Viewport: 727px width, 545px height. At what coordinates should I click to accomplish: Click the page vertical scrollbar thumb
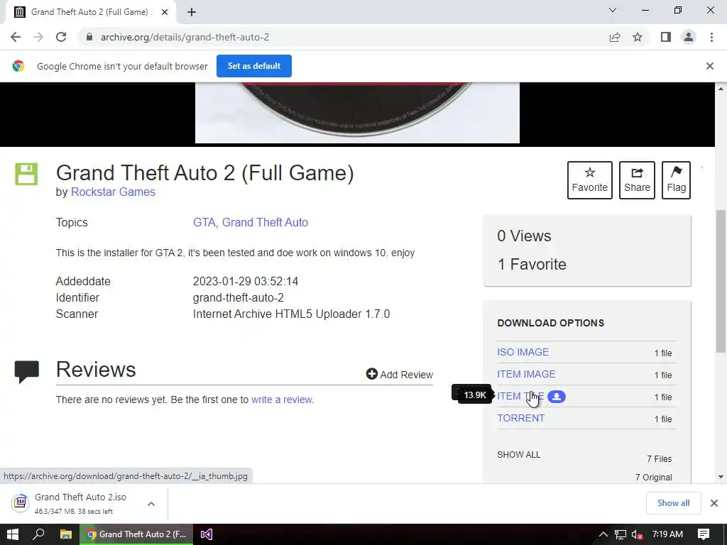[x=721, y=281]
